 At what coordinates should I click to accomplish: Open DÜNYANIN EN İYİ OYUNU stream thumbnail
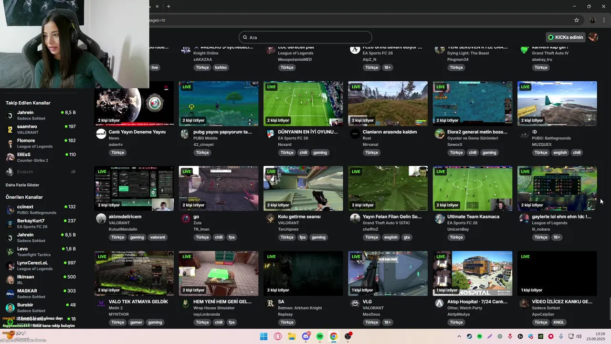[x=303, y=104]
